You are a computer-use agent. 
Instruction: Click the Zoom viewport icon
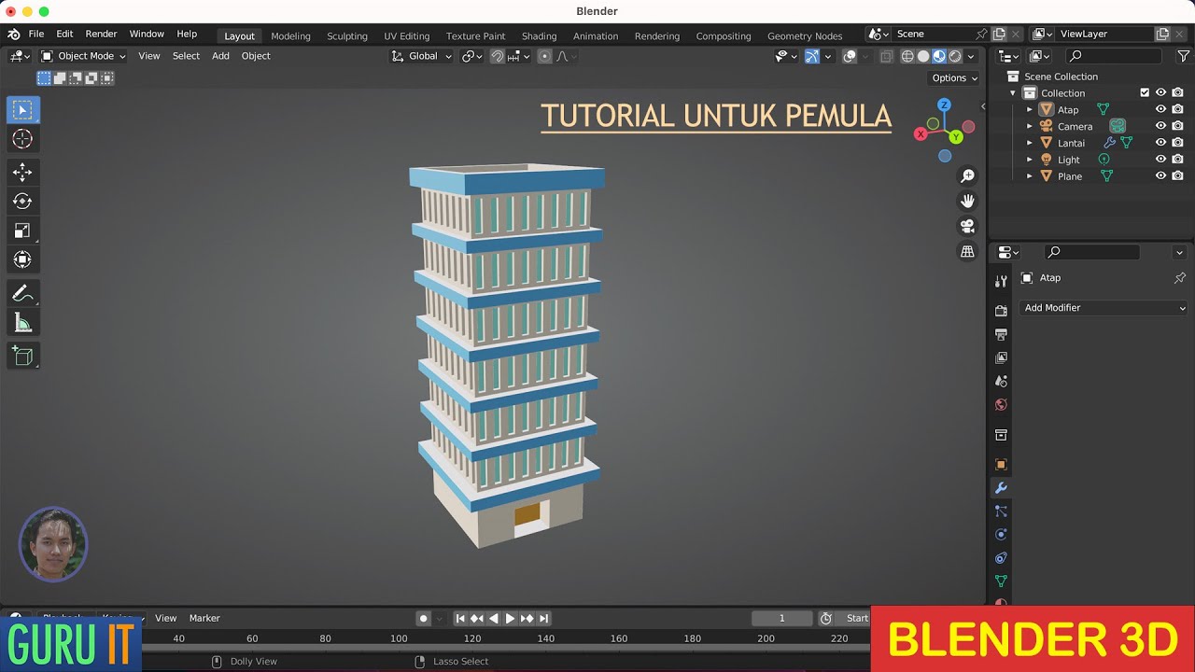pyautogui.click(x=967, y=176)
